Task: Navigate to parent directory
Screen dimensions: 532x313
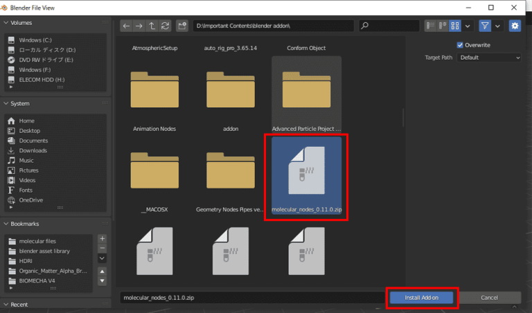Action: [x=151, y=26]
